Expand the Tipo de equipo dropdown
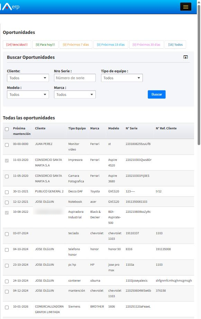The width and height of the screenshot is (201, 319). (x=122, y=78)
